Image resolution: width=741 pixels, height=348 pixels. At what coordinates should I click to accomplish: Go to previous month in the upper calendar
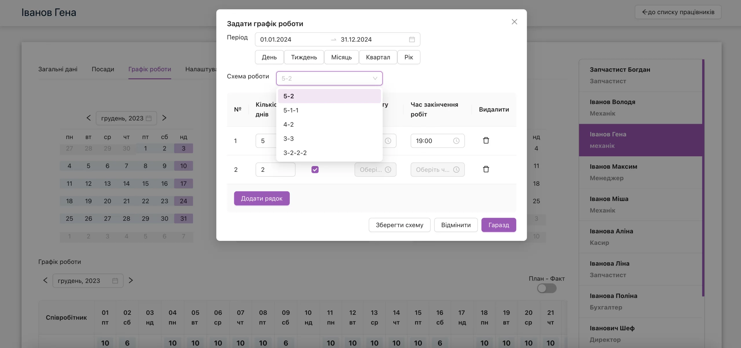[x=89, y=118]
